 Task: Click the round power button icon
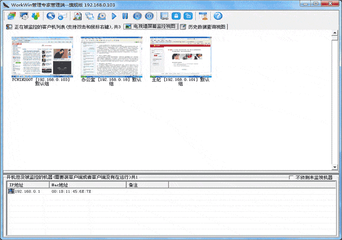coord(150,16)
